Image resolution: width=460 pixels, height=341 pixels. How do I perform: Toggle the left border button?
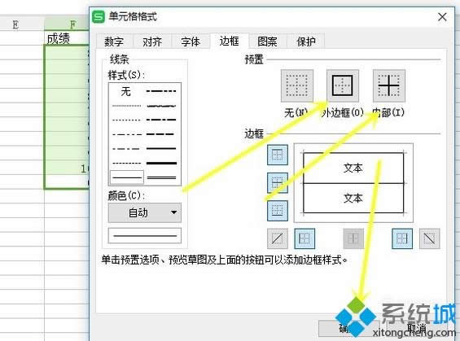[304, 238]
